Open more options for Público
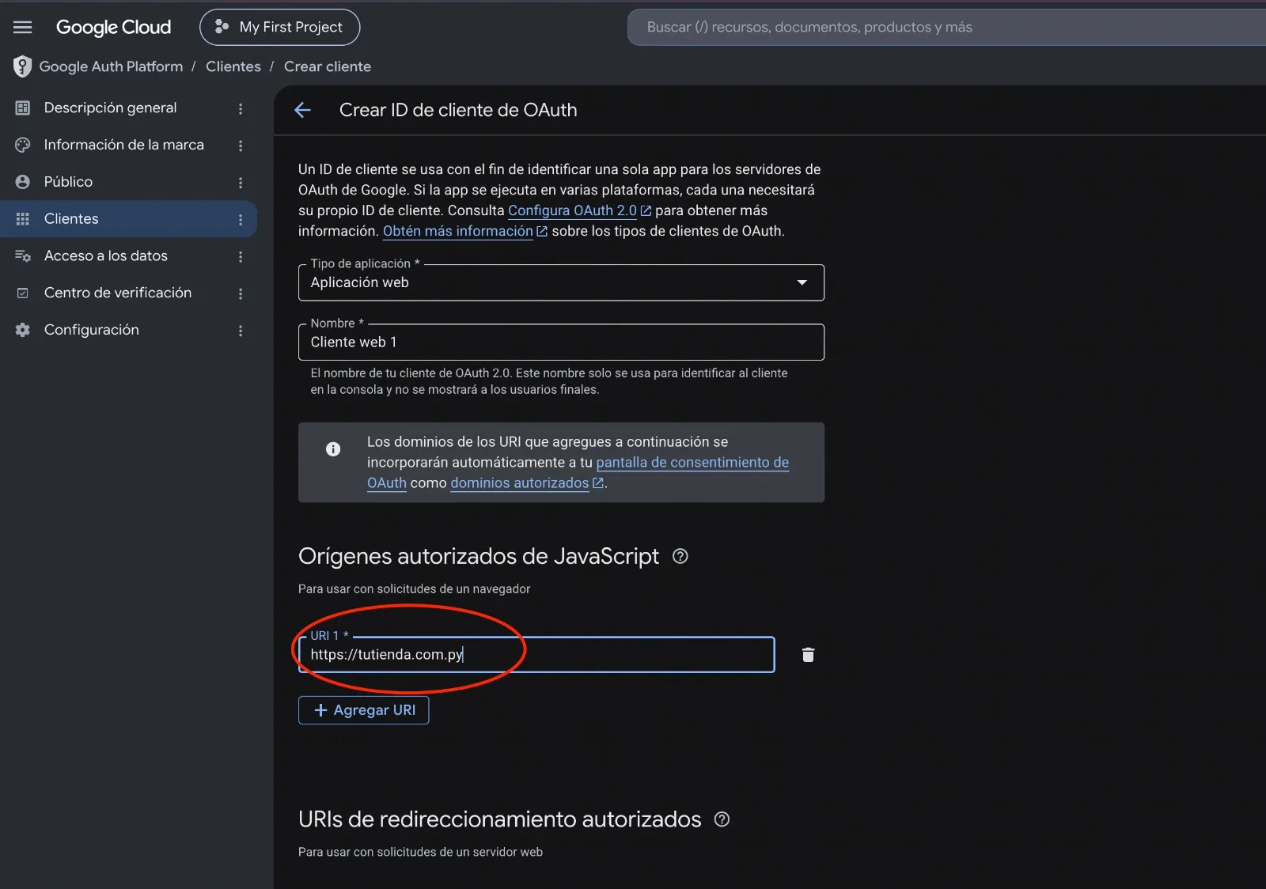 click(241, 183)
